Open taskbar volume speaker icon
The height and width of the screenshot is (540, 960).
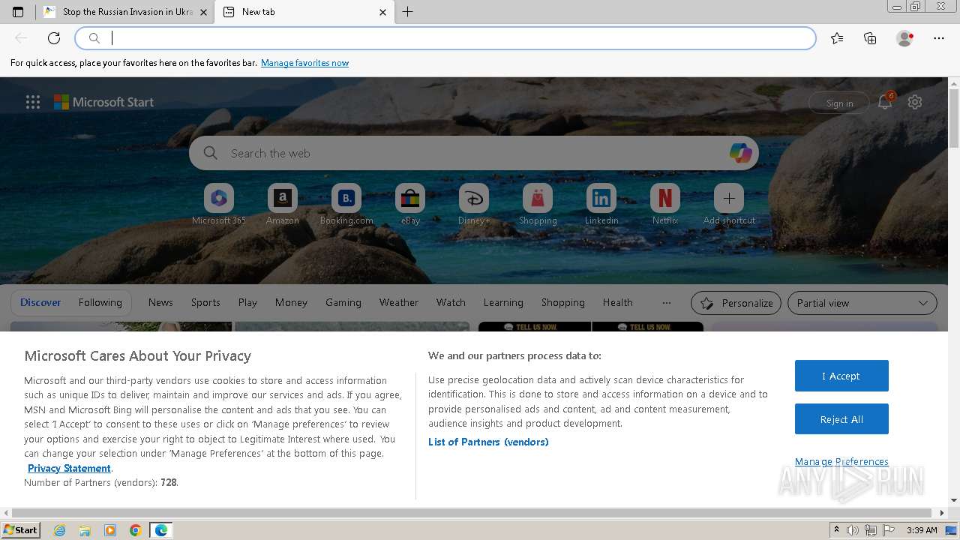(853, 530)
